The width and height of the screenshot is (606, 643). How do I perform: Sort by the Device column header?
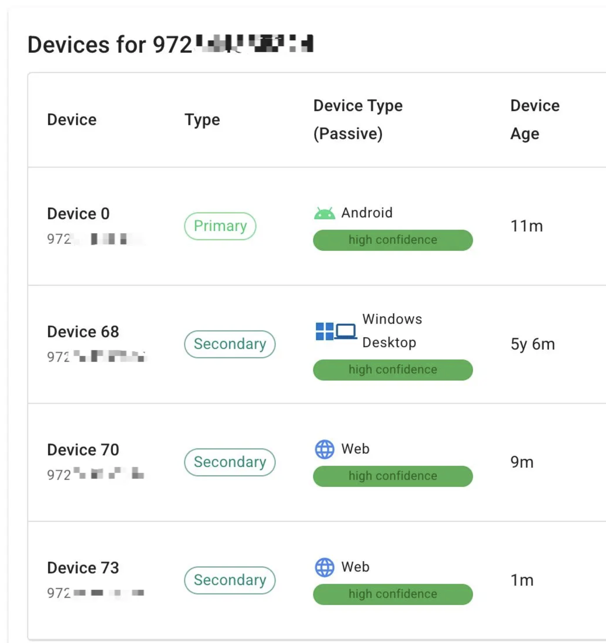[72, 120]
